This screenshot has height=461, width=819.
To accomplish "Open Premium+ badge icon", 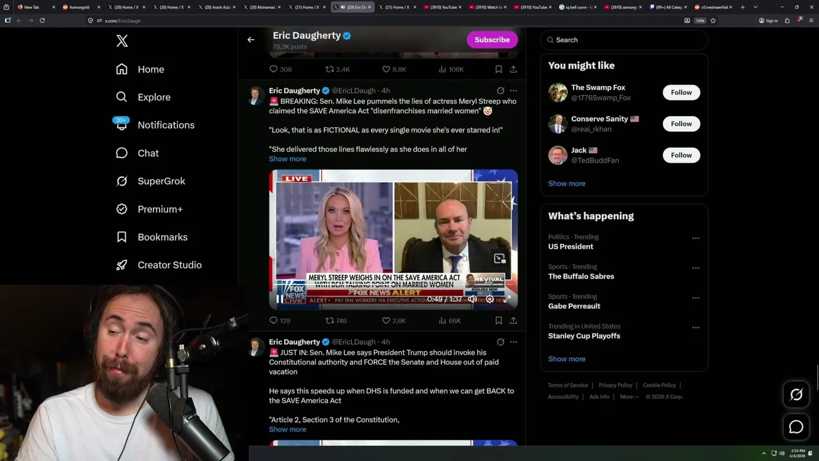I will point(122,209).
